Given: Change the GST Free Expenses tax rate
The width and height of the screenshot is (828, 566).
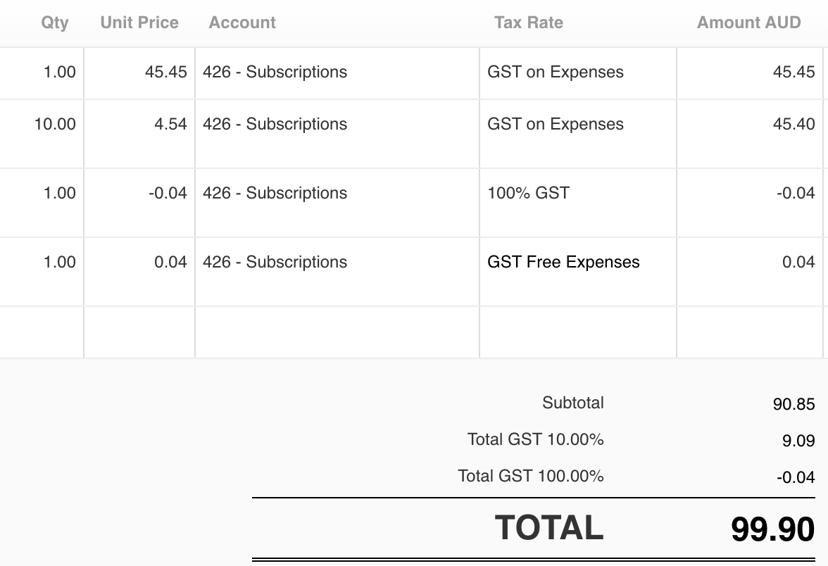Looking at the screenshot, I should coord(577,272).
